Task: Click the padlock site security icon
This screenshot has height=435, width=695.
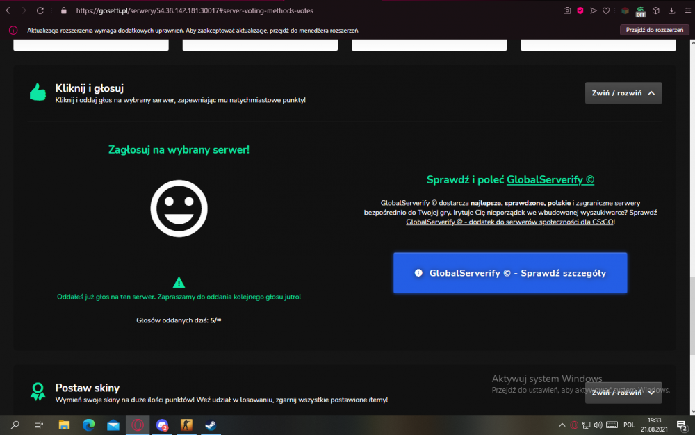Action: point(64,10)
